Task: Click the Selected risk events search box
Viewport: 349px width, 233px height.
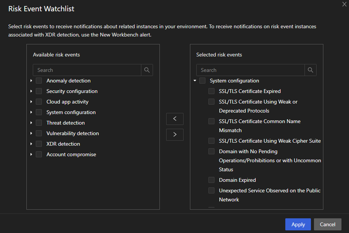Action: [x=251, y=70]
